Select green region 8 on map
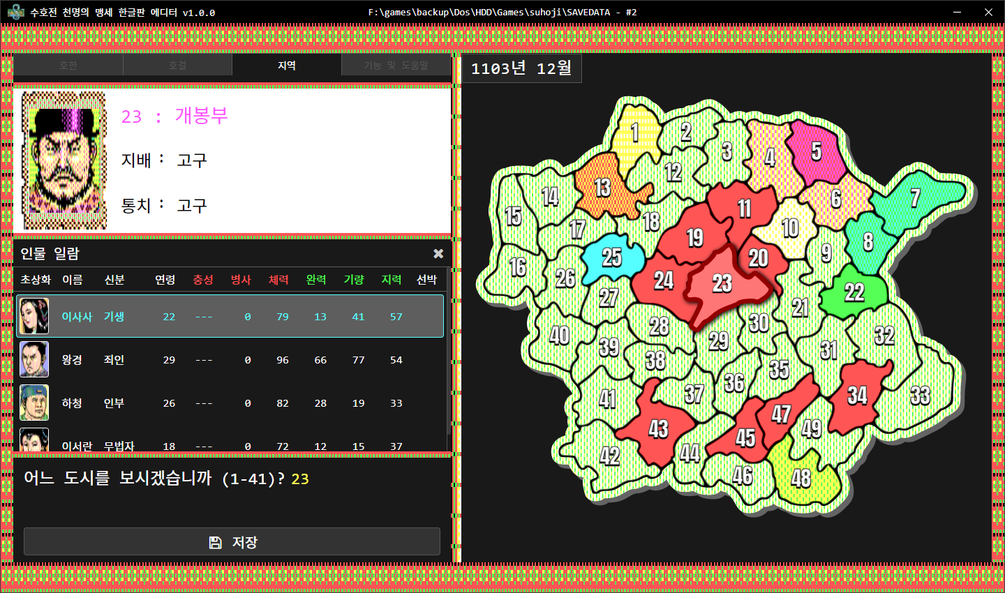 pyautogui.click(x=868, y=241)
